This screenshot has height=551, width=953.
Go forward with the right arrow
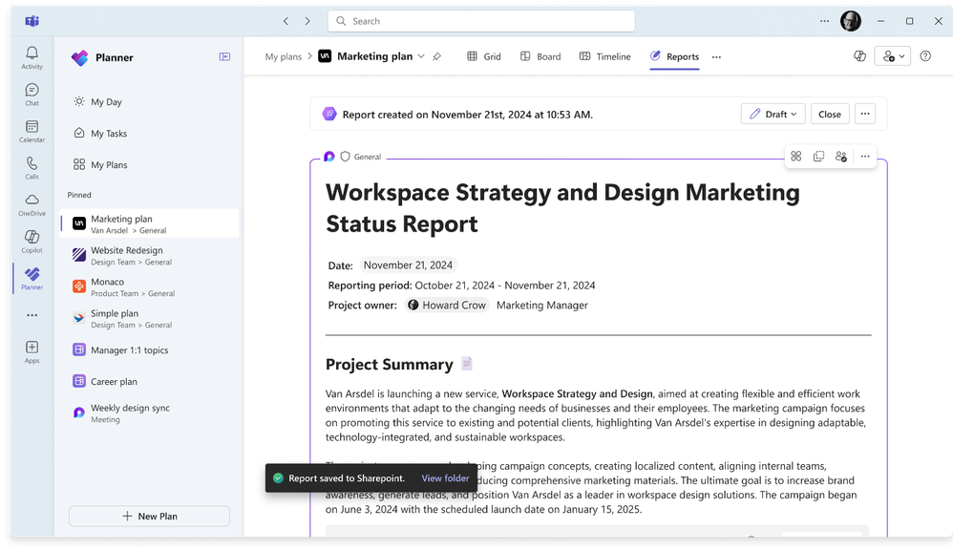[307, 21]
